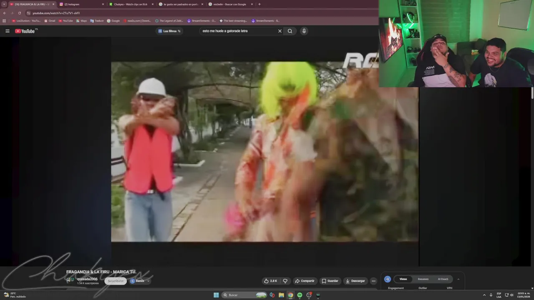Open taskbar clock and date
Screen dimensions: 534x300
(523, 295)
